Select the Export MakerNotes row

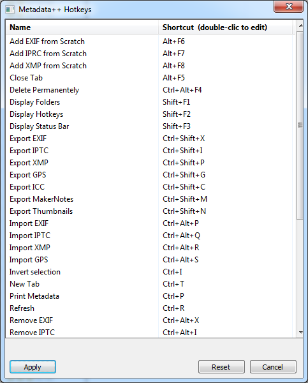[149, 199]
